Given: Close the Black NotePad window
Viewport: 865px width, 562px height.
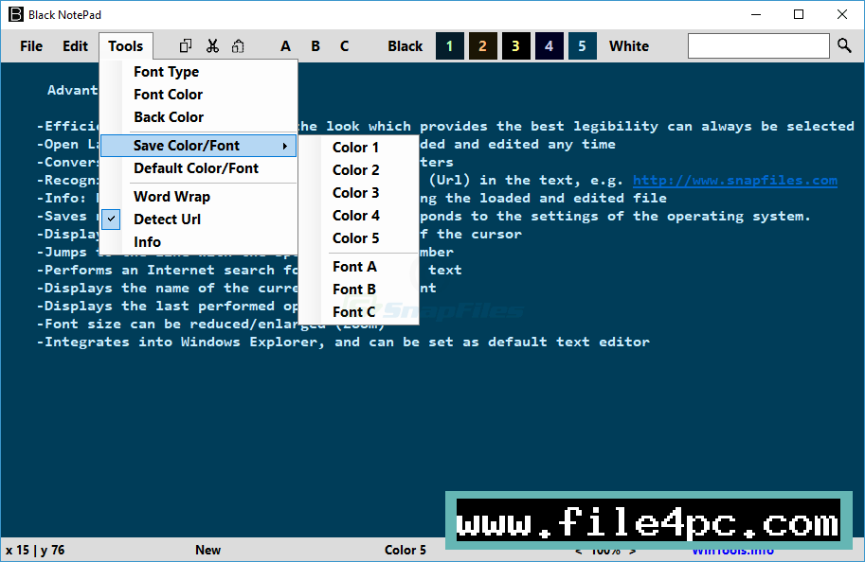Looking at the screenshot, I should point(842,14).
